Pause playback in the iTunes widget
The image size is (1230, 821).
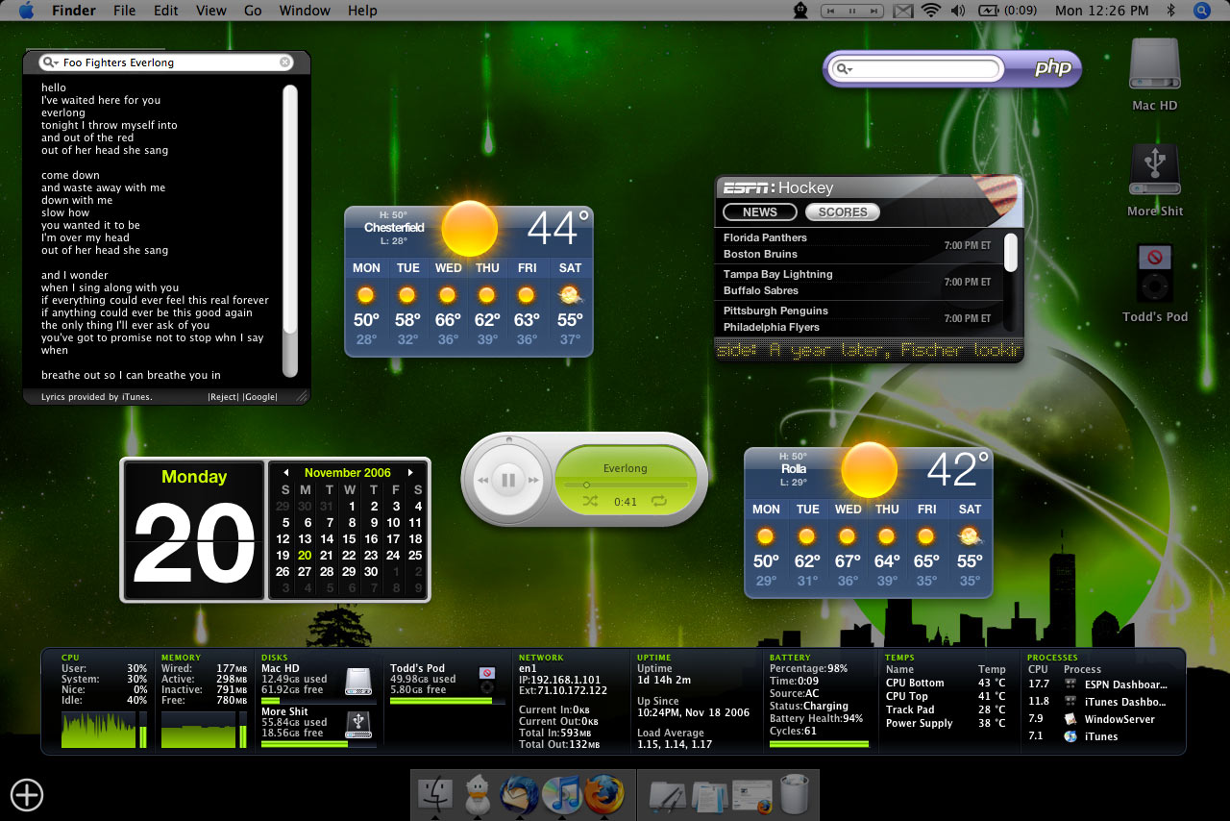[x=509, y=479]
